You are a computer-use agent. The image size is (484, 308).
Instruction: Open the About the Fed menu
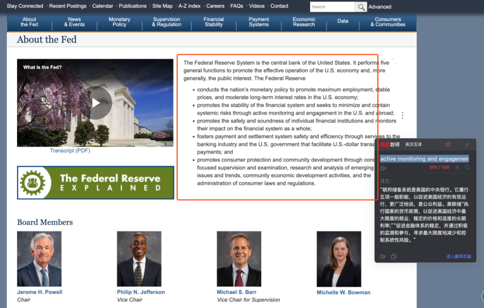pos(29,22)
